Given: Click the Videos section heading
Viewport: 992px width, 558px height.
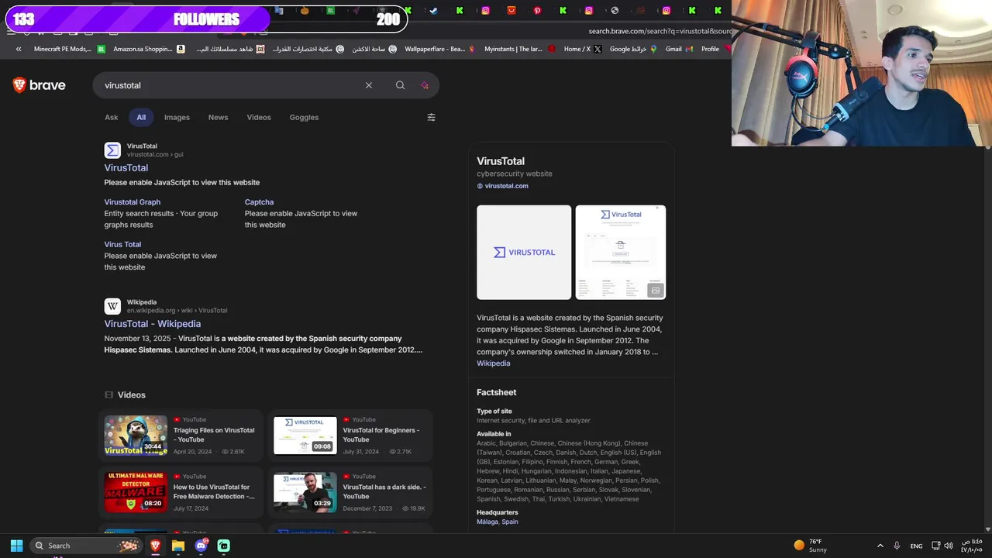Looking at the screenshot, I should [131, 394].
